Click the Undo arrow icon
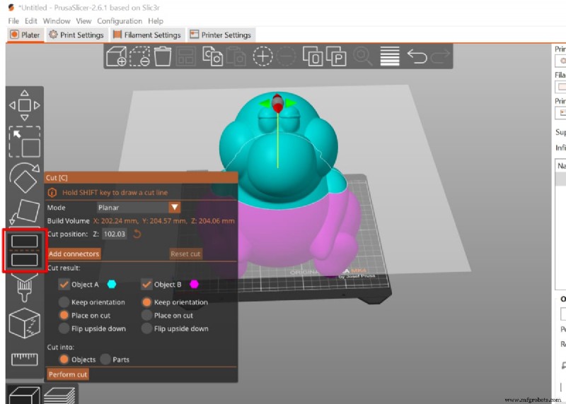The image size is (566, 404). [x=417, y=57]
